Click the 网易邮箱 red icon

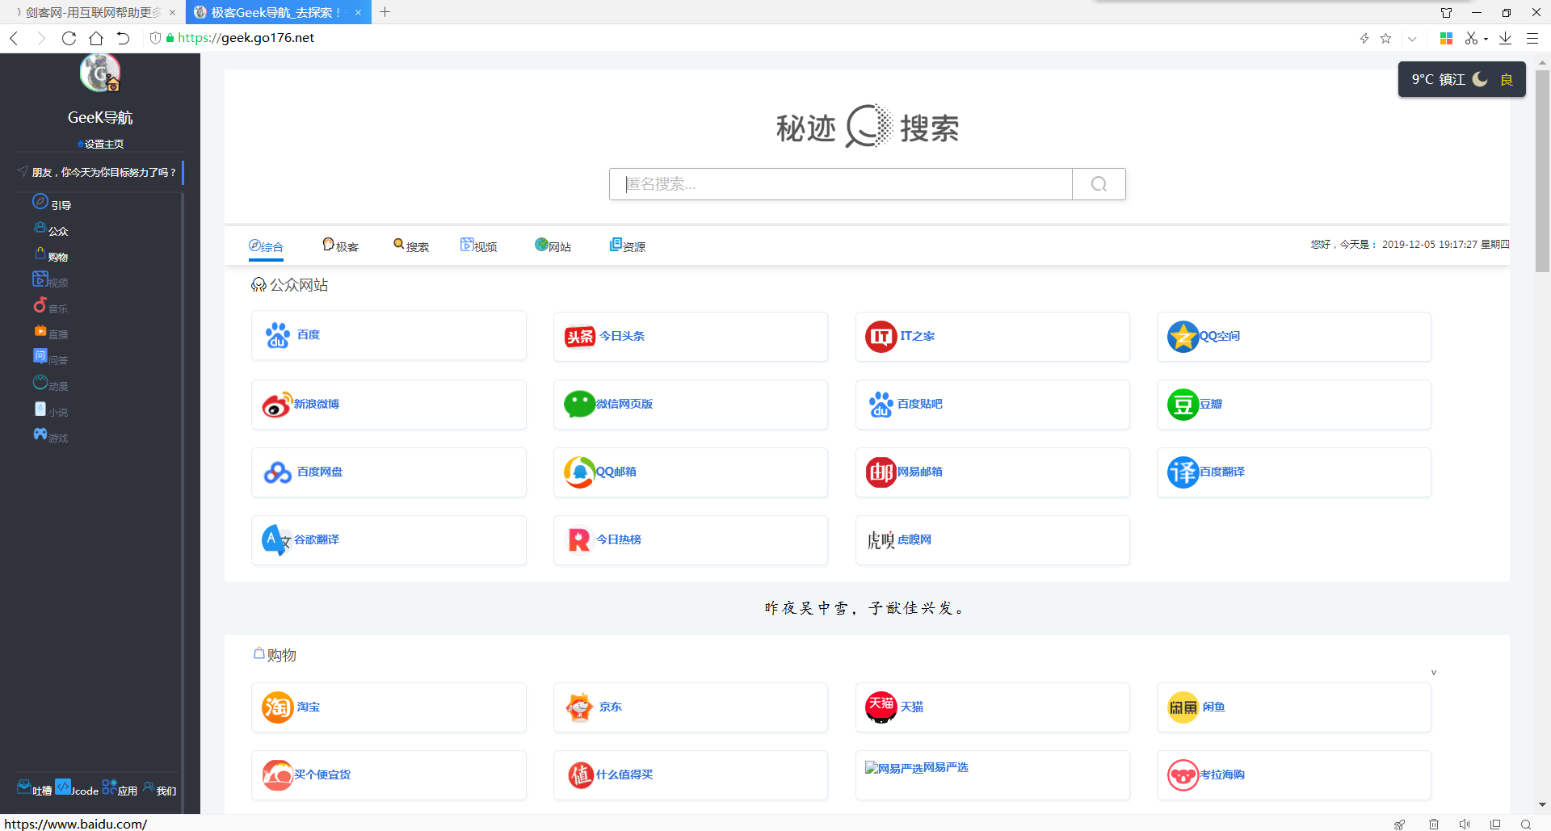click(881, 472)
